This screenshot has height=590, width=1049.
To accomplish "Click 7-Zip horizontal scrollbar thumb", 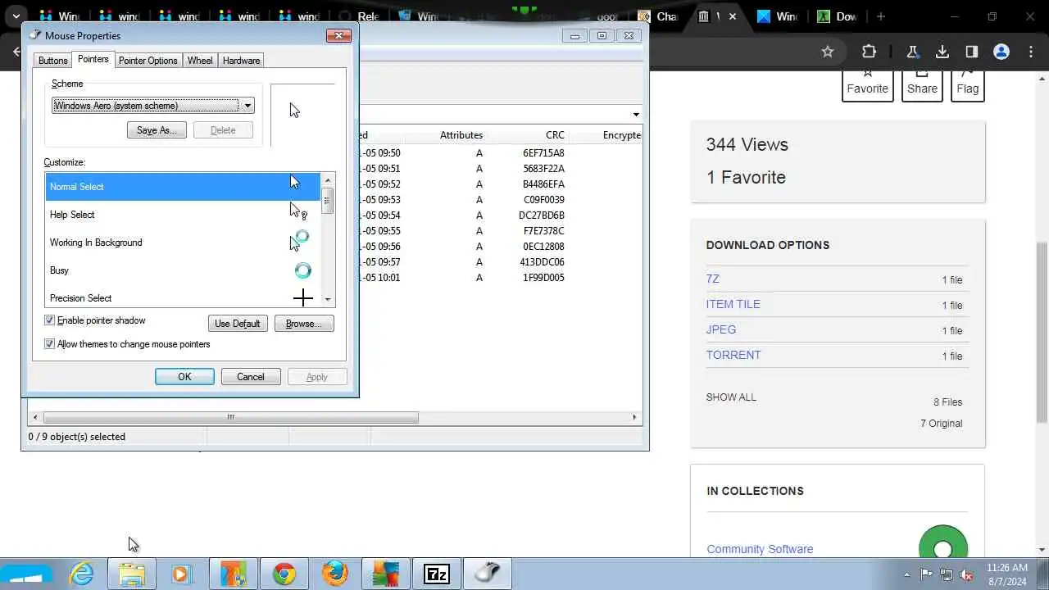I will tap(229, 417).
